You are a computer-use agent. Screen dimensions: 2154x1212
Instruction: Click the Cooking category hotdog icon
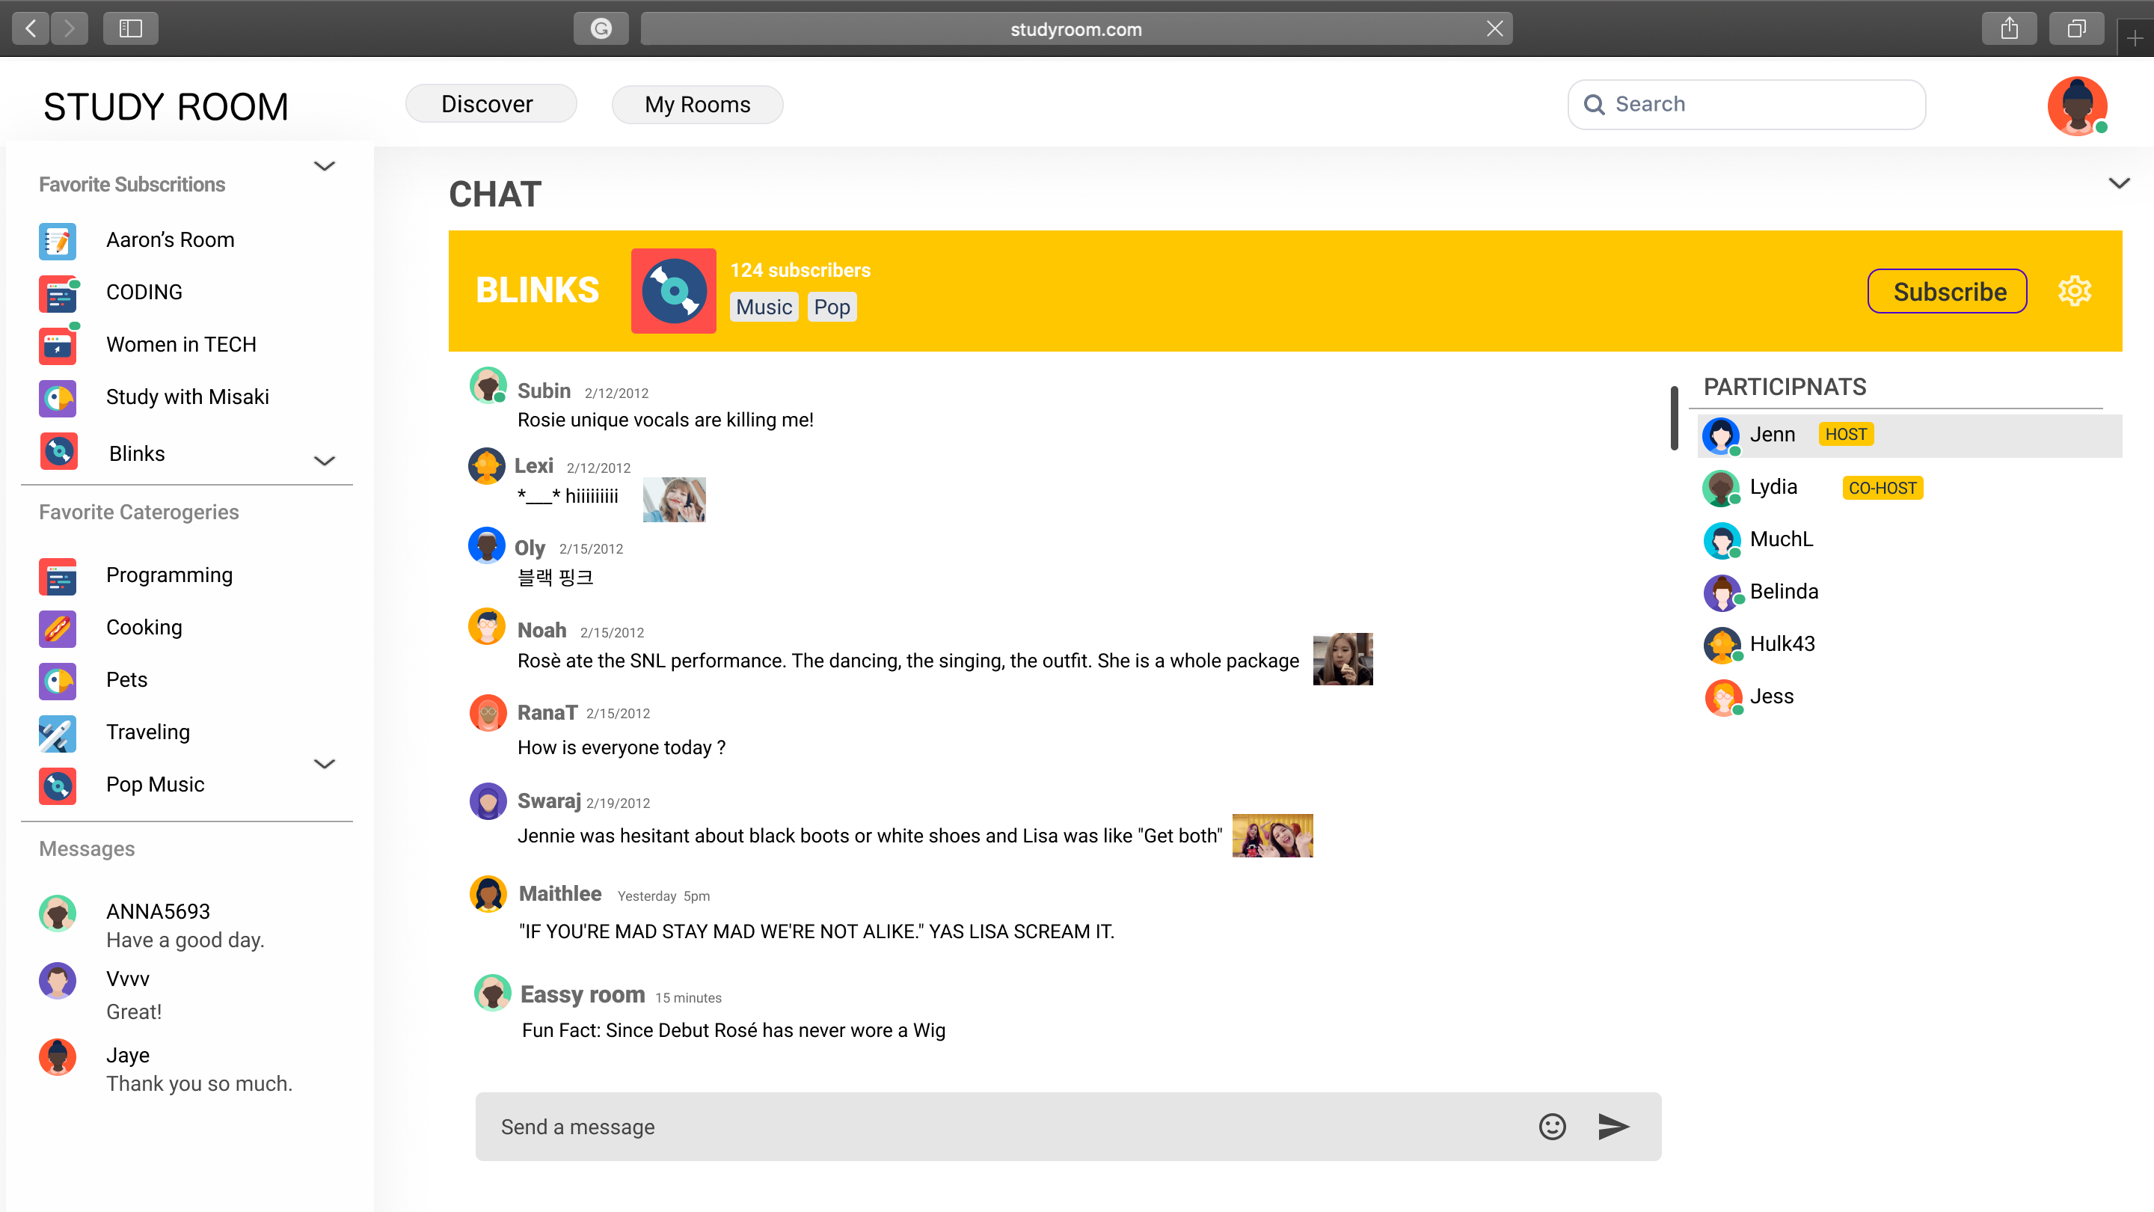(x=58, y=628)
